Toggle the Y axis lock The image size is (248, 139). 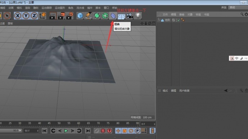(26, 16)
